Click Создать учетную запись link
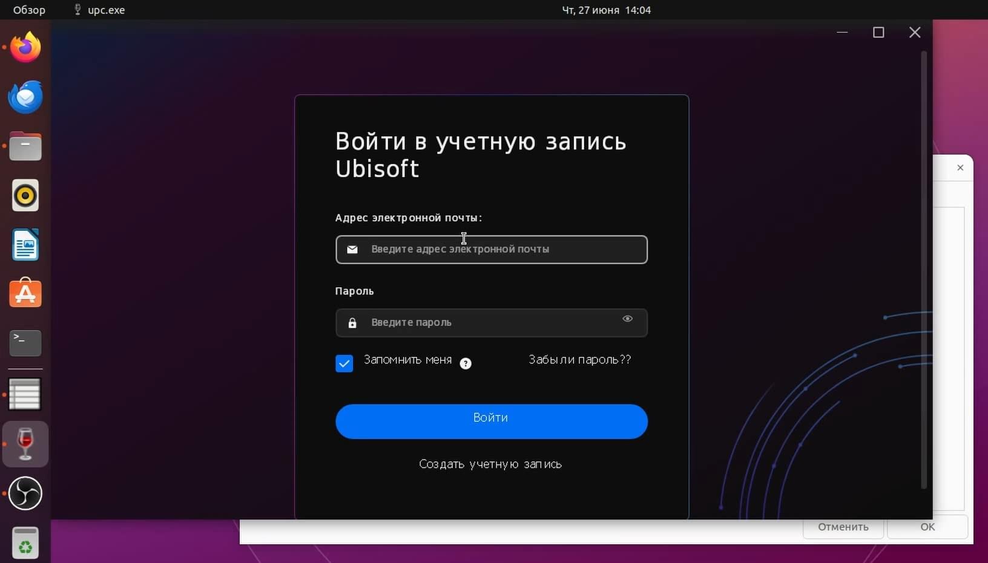This screenshot has width=988, height=563. point(490,464)
